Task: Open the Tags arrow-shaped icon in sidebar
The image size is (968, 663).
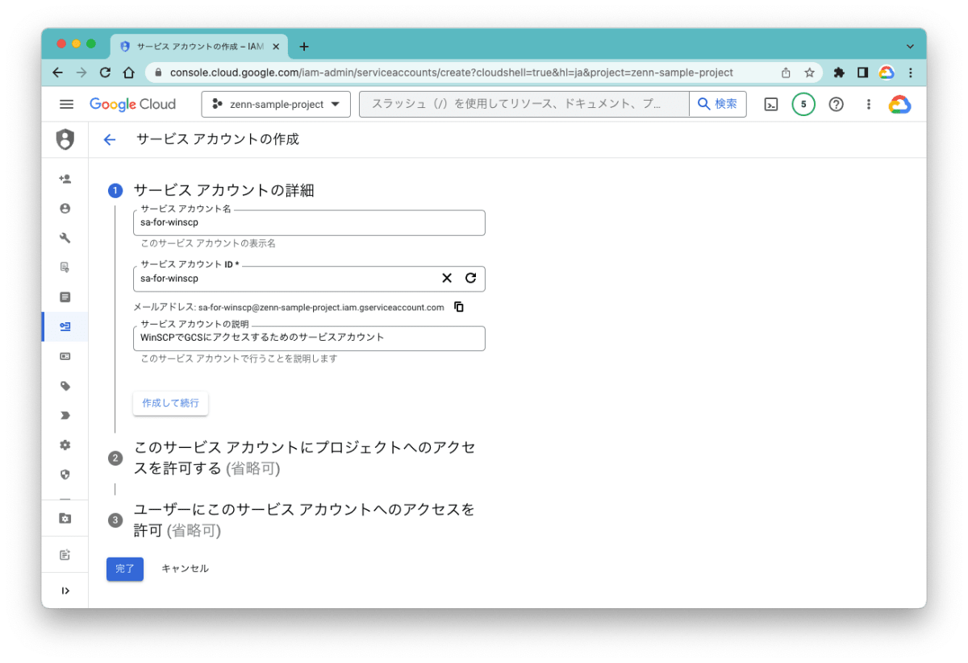Action: 65,416
